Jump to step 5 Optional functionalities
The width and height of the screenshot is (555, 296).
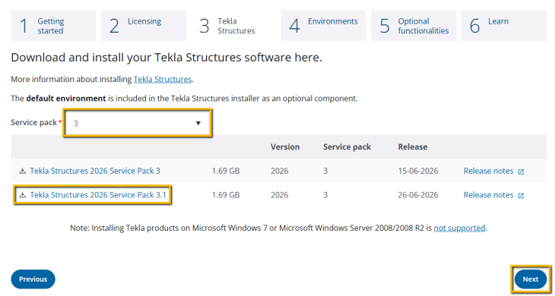click(414, 26)
